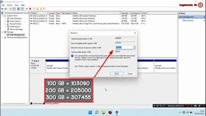Expand the Task Scheduler node
206x116 pixels.
point(5,18)
